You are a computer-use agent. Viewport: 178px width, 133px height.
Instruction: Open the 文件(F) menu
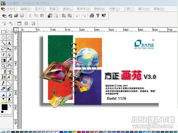[x=12, y=9]
